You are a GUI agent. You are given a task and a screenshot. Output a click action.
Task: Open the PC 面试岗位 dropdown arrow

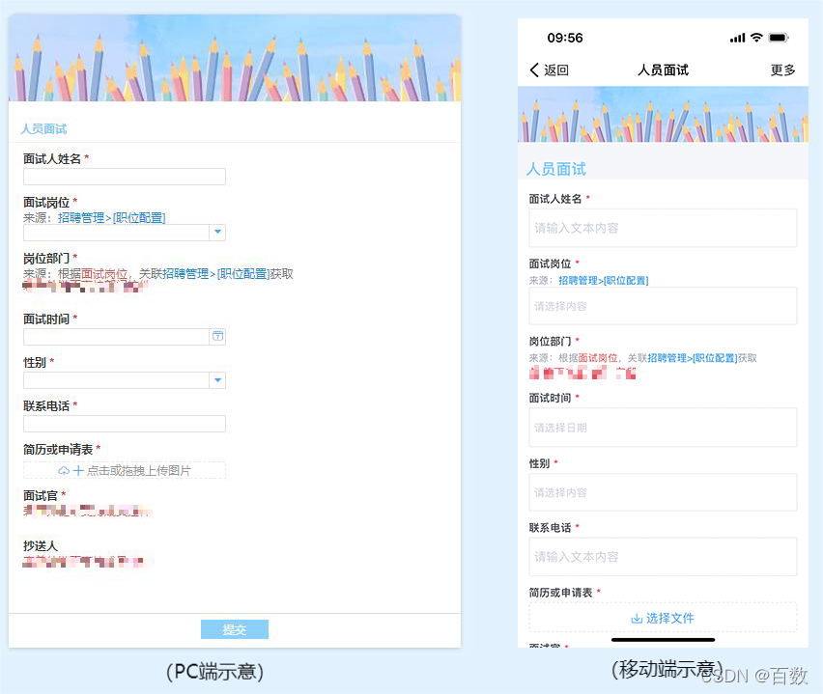click(217, 233)
